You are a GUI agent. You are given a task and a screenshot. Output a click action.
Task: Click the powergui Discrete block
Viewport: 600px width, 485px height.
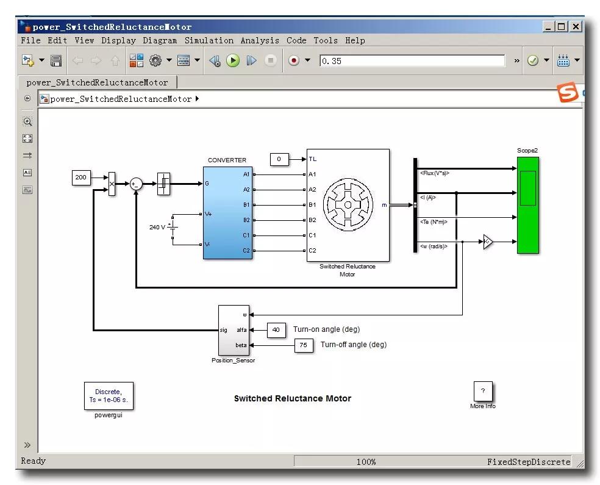tap(108, 396)
